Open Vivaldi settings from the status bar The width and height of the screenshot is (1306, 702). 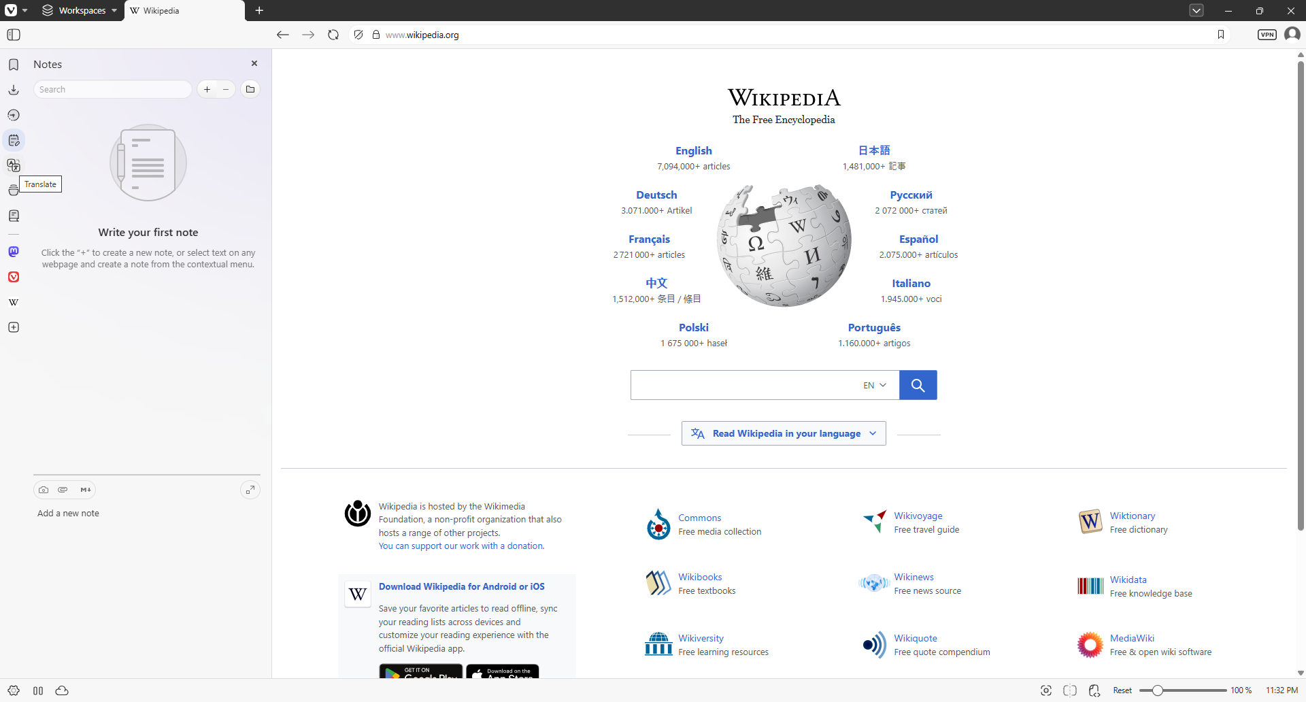[14, 690]
